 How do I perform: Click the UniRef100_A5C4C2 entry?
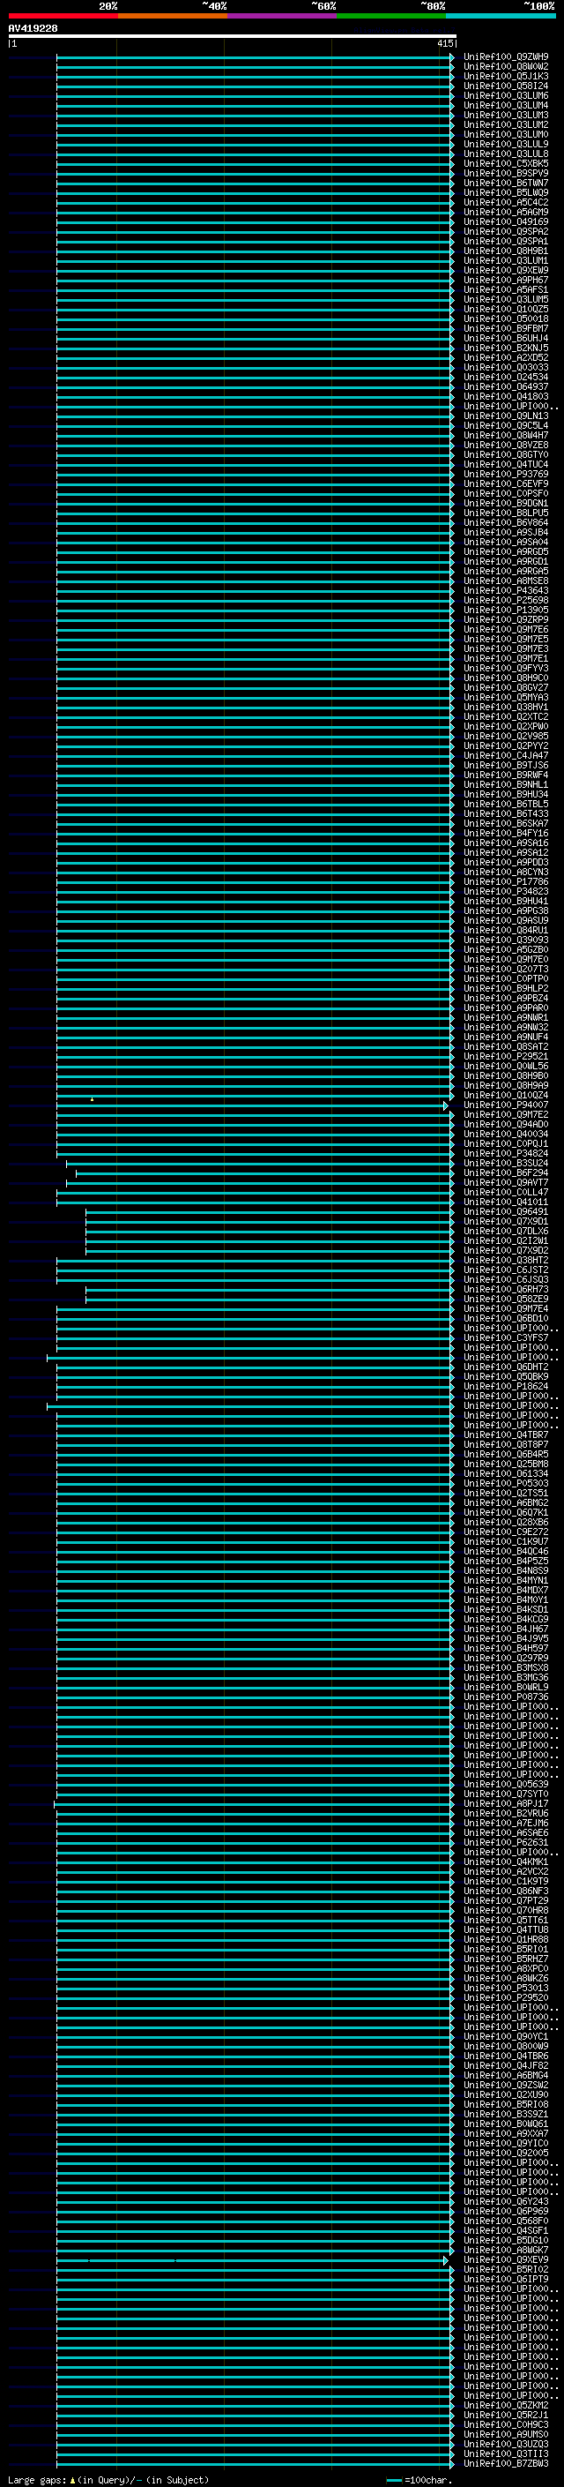[x=506, y=203]
